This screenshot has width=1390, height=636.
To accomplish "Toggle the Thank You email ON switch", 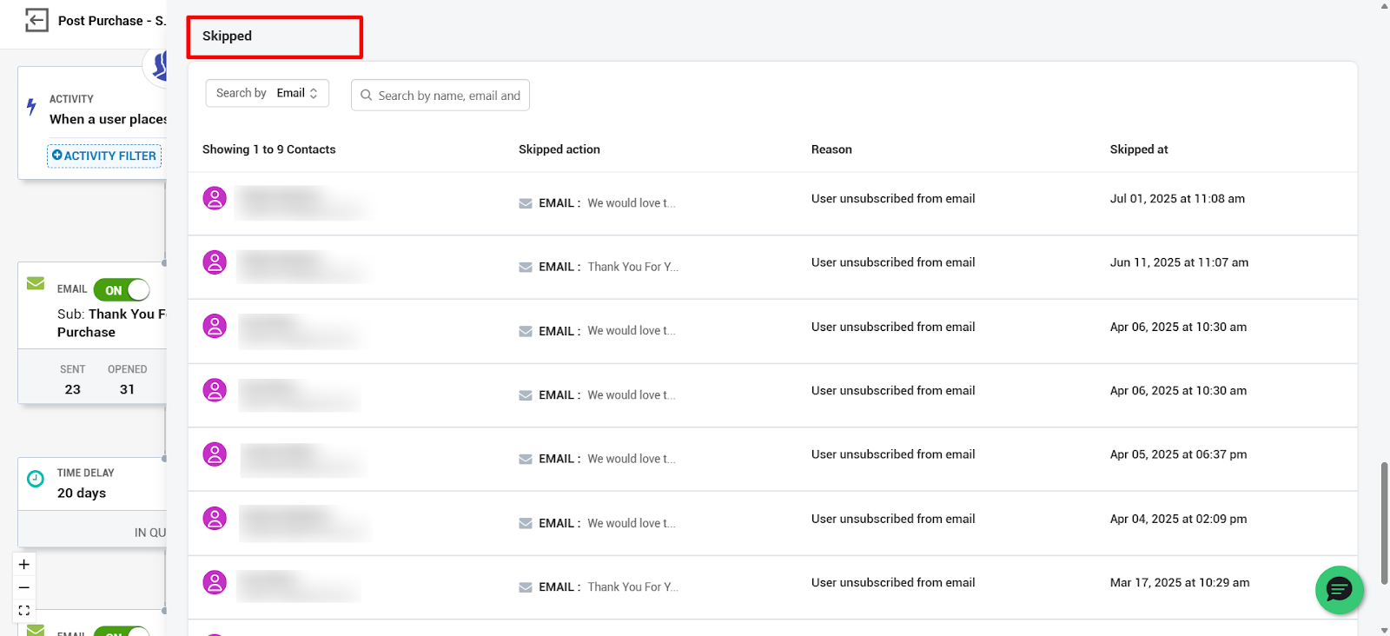I will [122, 290].
